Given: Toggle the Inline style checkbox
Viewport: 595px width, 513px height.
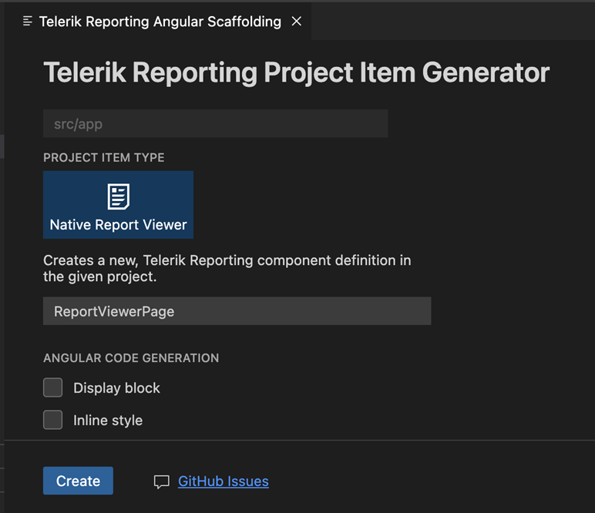Looking at the screenshot, I should coord(52,420).
